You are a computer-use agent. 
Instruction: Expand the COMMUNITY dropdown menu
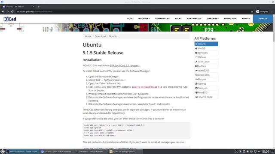pos(162,18)
